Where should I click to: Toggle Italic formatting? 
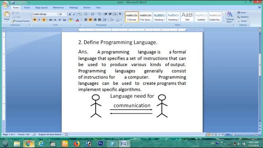point(39,20)
